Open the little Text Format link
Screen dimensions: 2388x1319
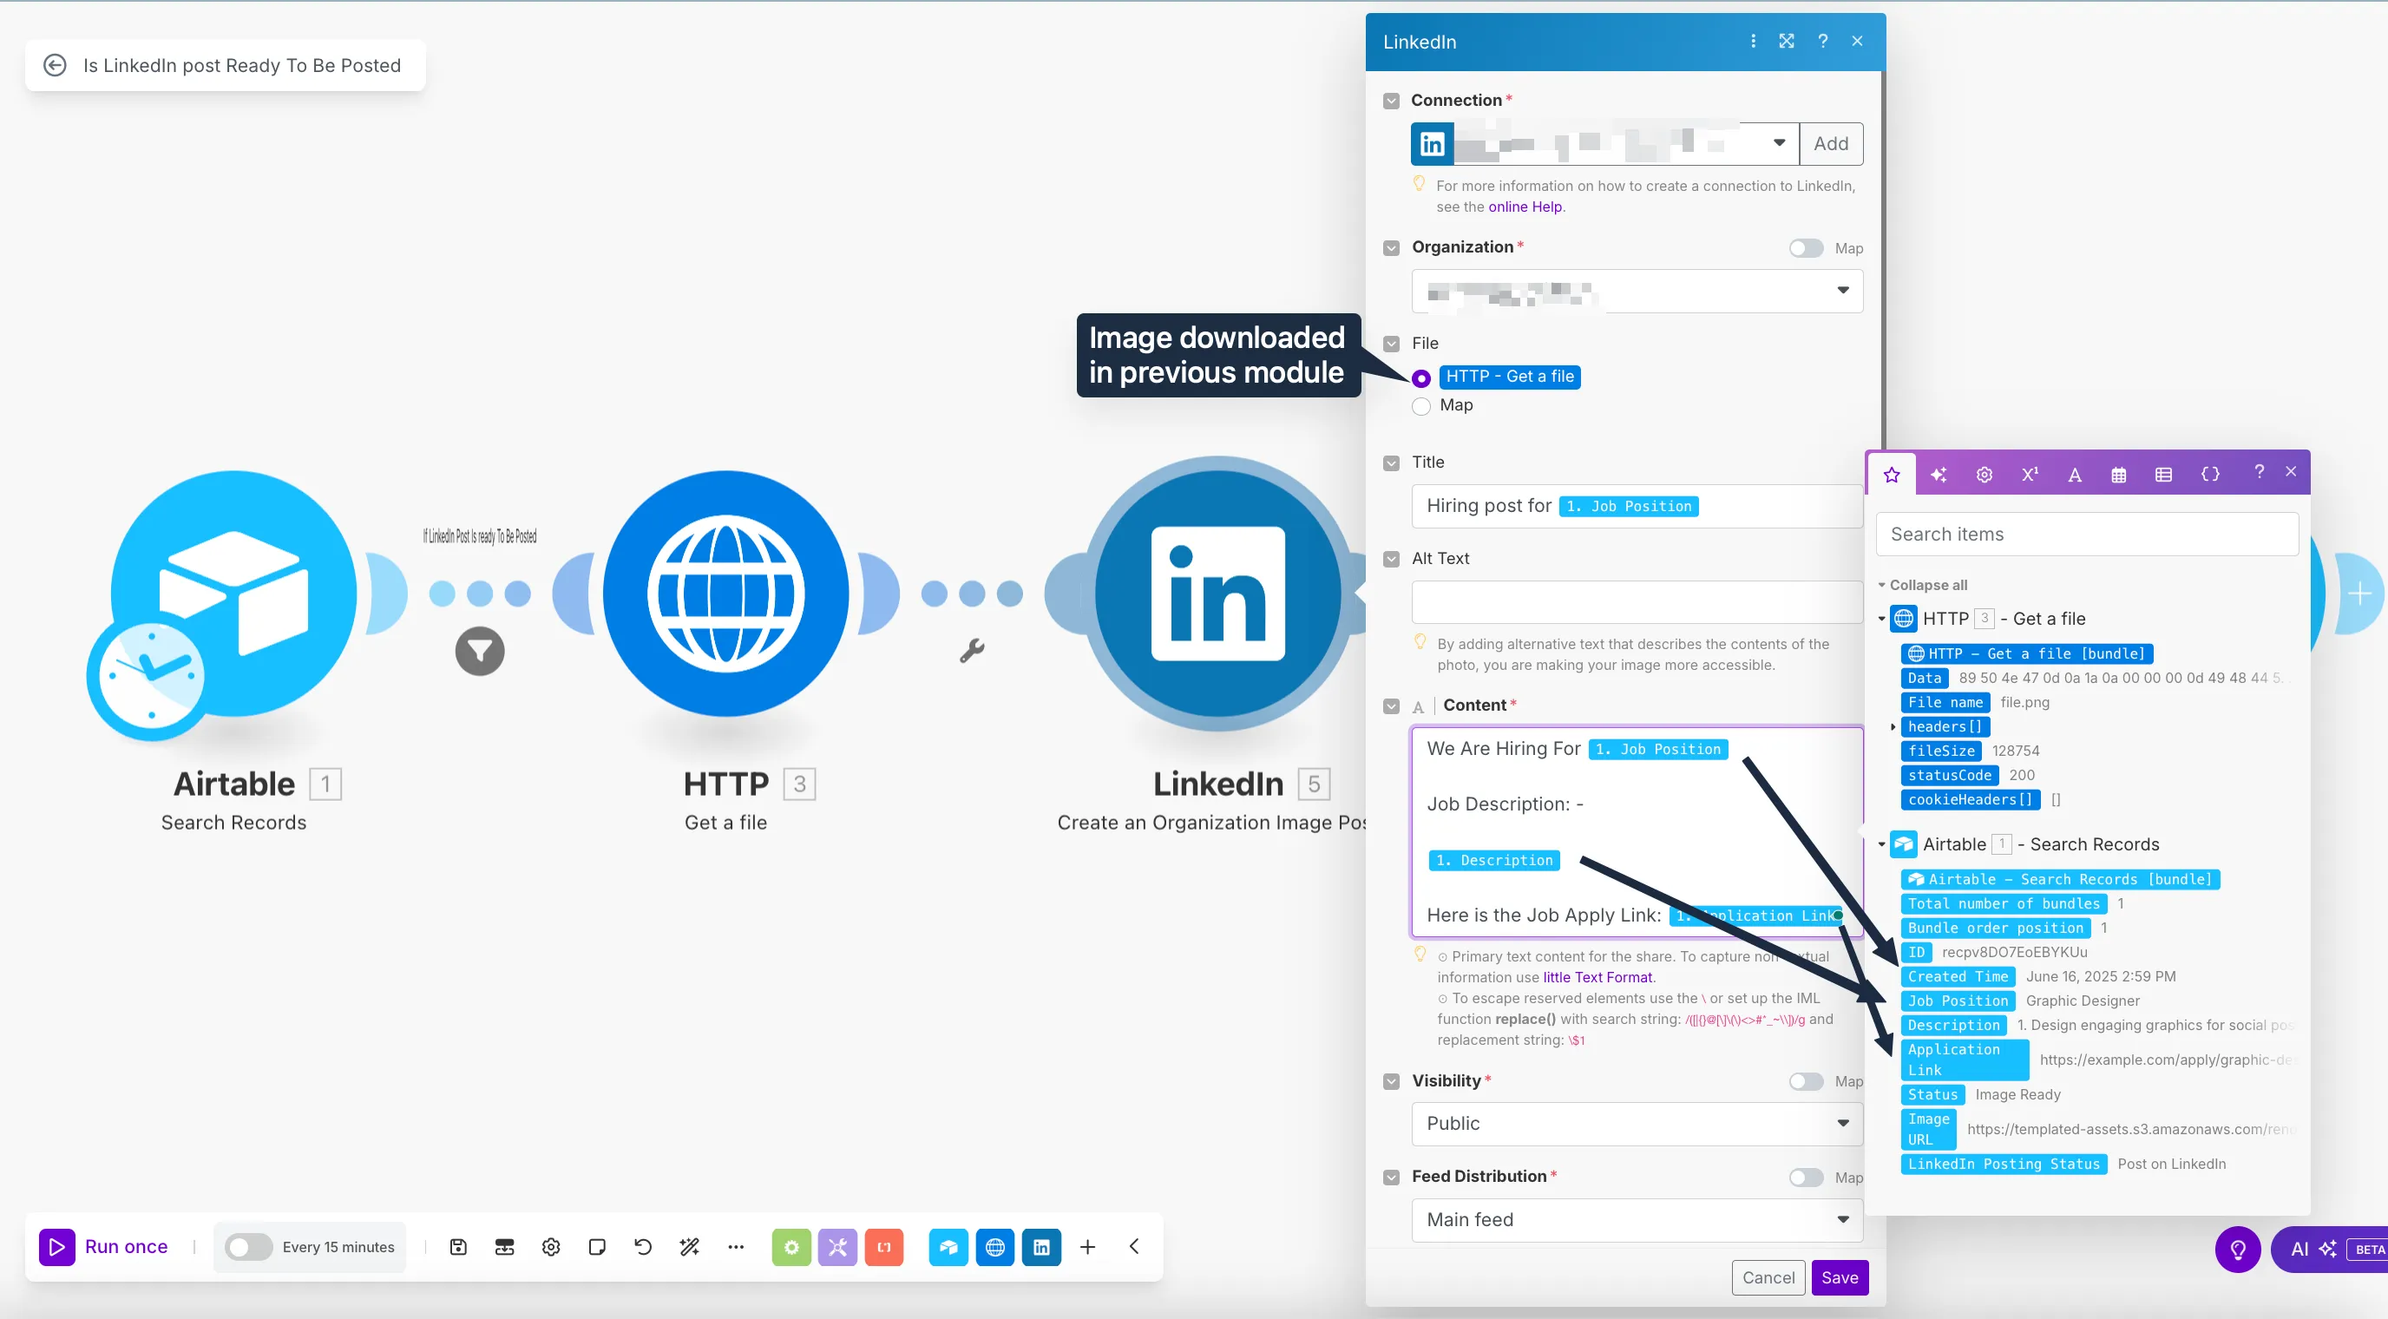pyautogui.click(x=1597, y=977)
